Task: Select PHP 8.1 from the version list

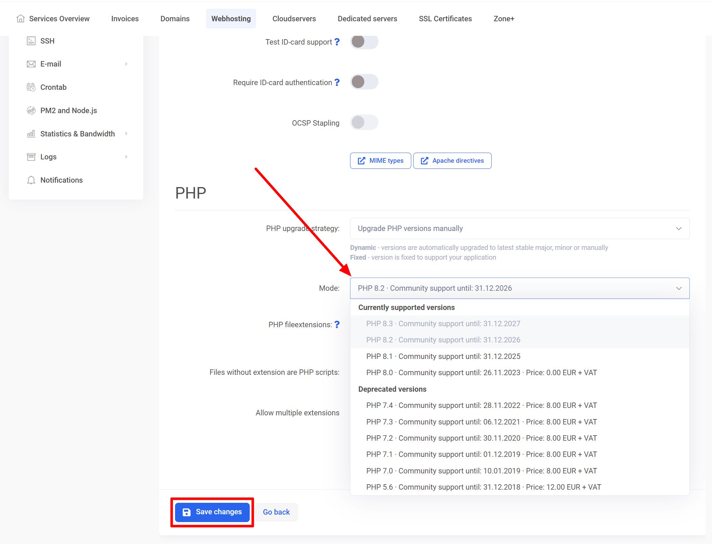Action: pos(443,356)
